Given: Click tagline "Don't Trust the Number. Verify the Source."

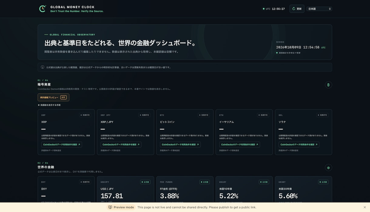Looking at the screenshot, I should click(77, 11).
